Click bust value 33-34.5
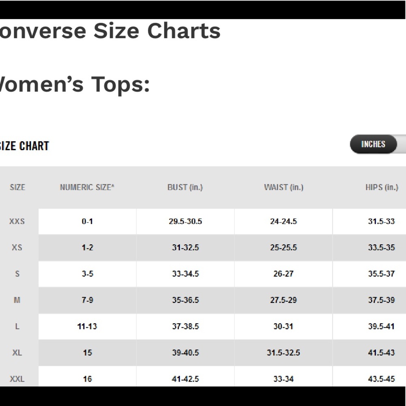The height and width of the screenshot is (406, 406). [x=186, y=274]
